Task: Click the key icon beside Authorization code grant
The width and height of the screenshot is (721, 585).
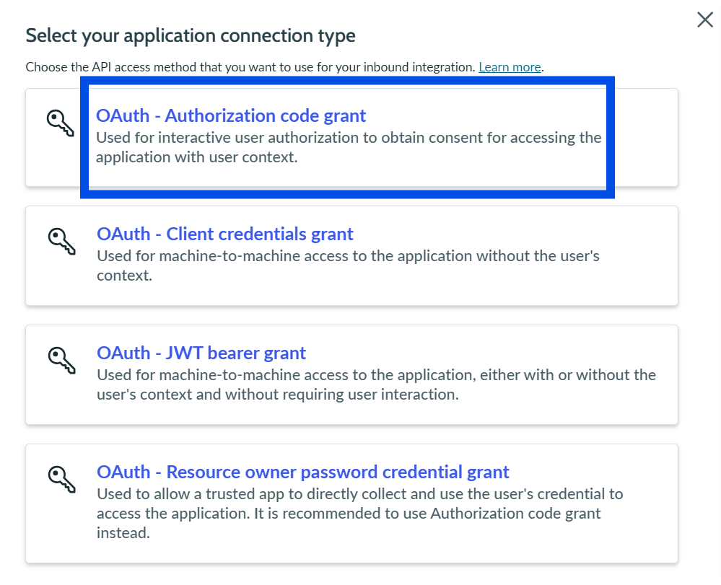Action: [x=60, y=123]
